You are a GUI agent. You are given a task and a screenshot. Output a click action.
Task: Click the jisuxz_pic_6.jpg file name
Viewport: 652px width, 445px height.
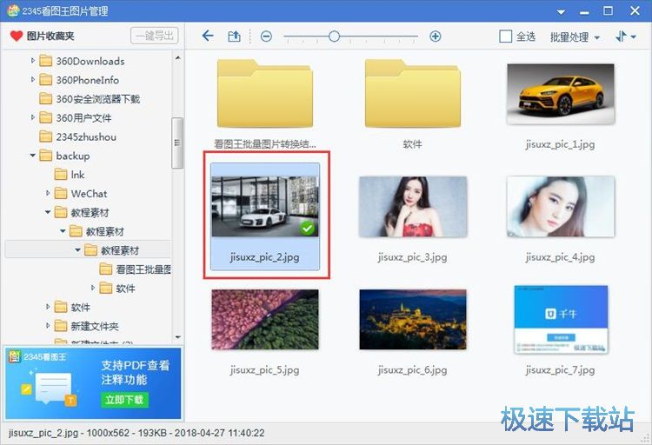click(412, 370)
